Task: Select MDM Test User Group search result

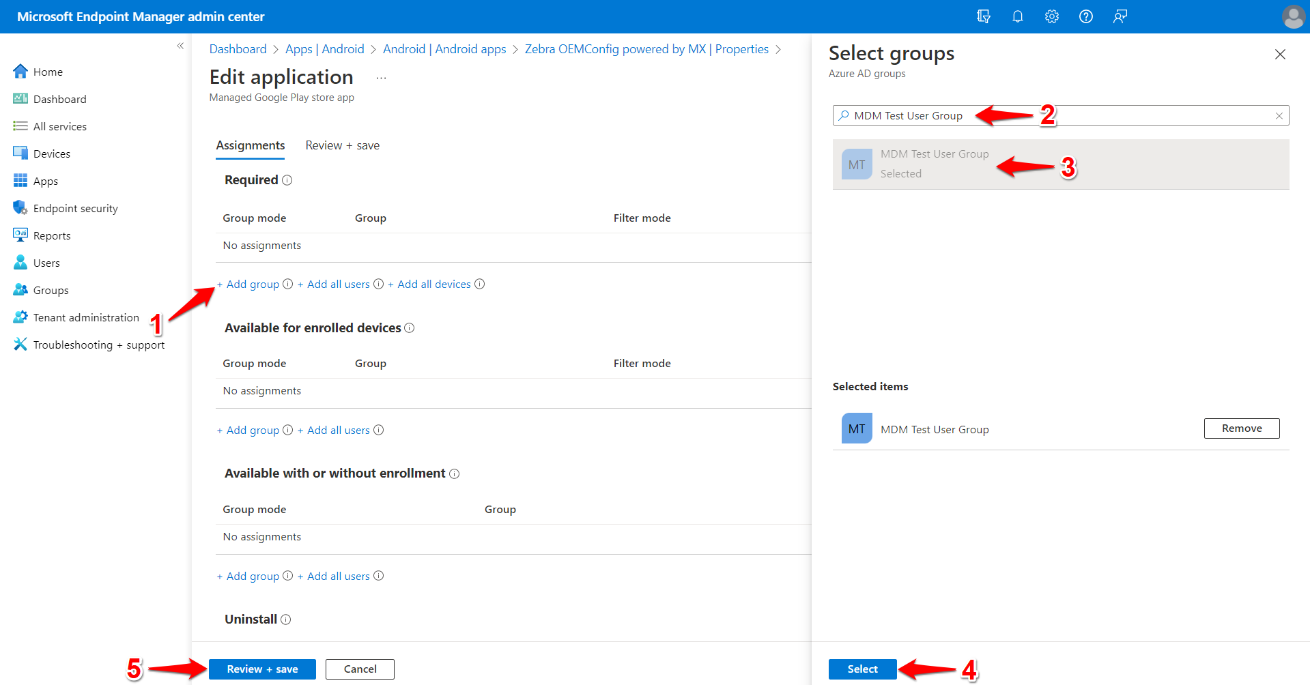Action: click(1061, 164)
